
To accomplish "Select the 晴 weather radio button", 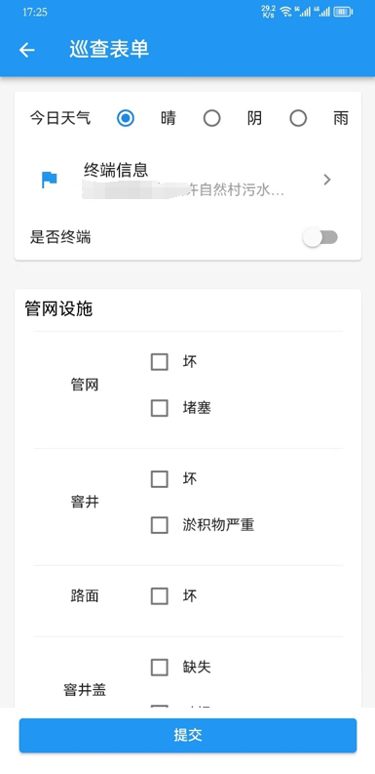I will coord(126,118).
